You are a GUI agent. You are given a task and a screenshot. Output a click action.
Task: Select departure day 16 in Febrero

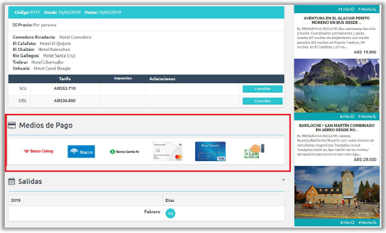[x=171, y=213]
